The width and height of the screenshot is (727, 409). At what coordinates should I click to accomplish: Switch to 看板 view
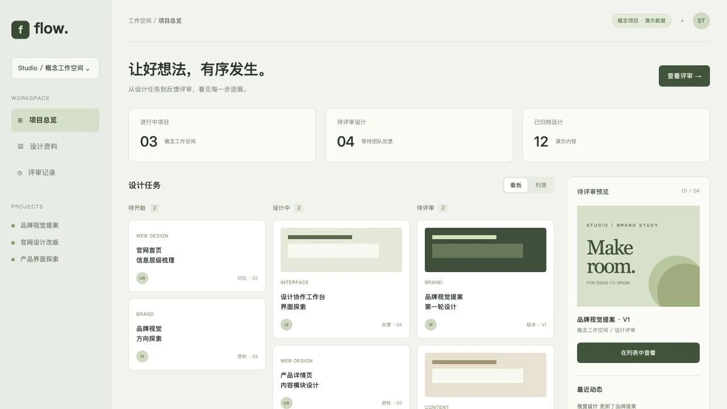click(x=516, y=185)
